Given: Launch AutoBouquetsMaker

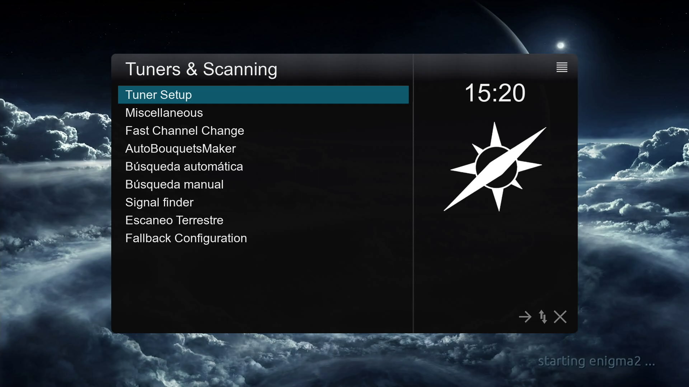Looking at the screenshot, I should (263, 148).
